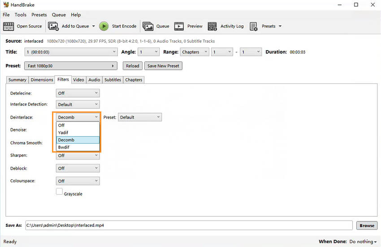Open the Queue menu in menu bar
The width and height of the screenshot is (381, 247).
[x=59, y=15]
